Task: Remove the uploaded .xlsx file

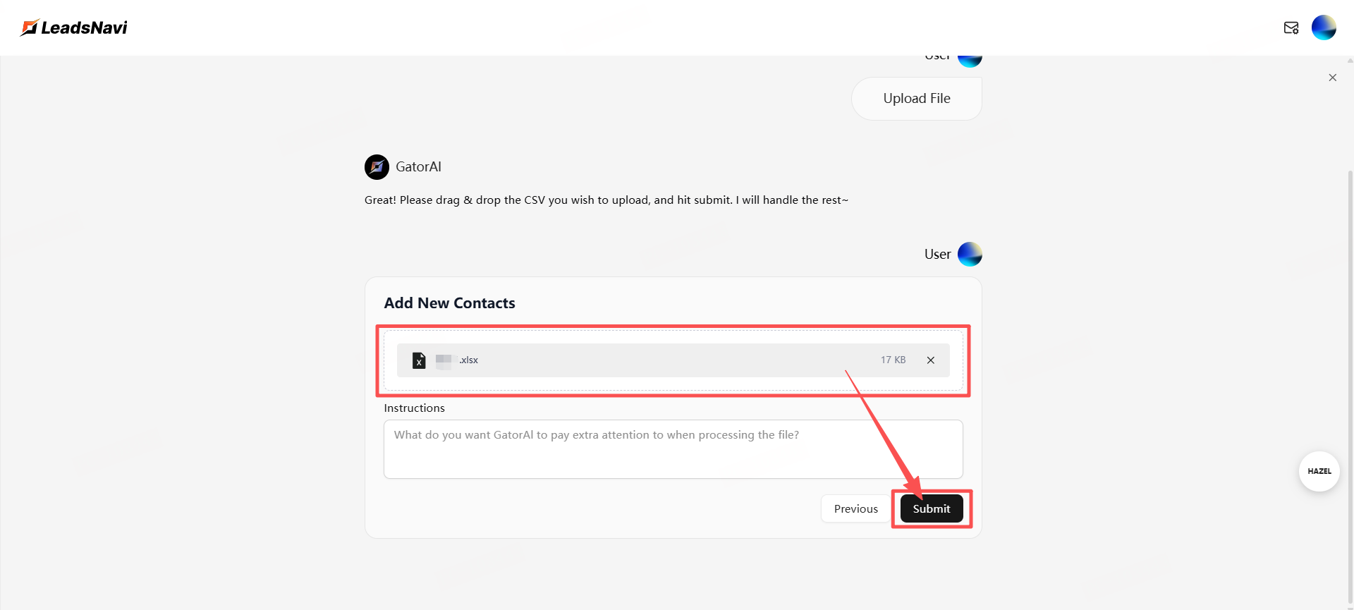Action: coord(930,360)
